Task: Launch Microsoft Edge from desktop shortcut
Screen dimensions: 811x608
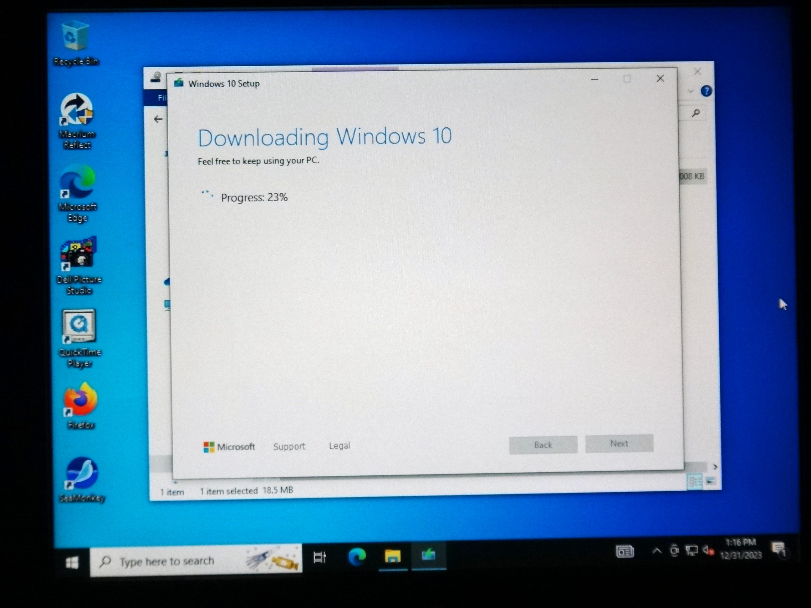Action: point(77,193)
